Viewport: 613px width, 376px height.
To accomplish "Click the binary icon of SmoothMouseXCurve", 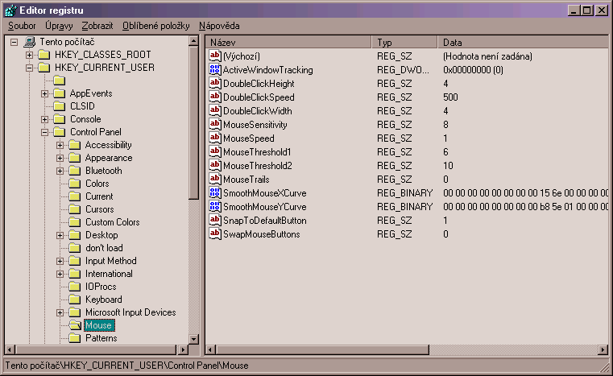I will tap(215, 192).
